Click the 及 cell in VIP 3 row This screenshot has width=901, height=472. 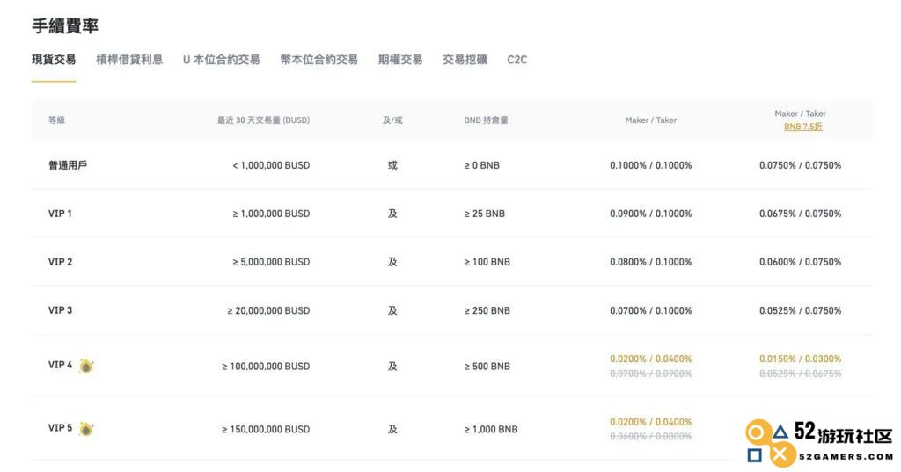[x=392, y=310]
